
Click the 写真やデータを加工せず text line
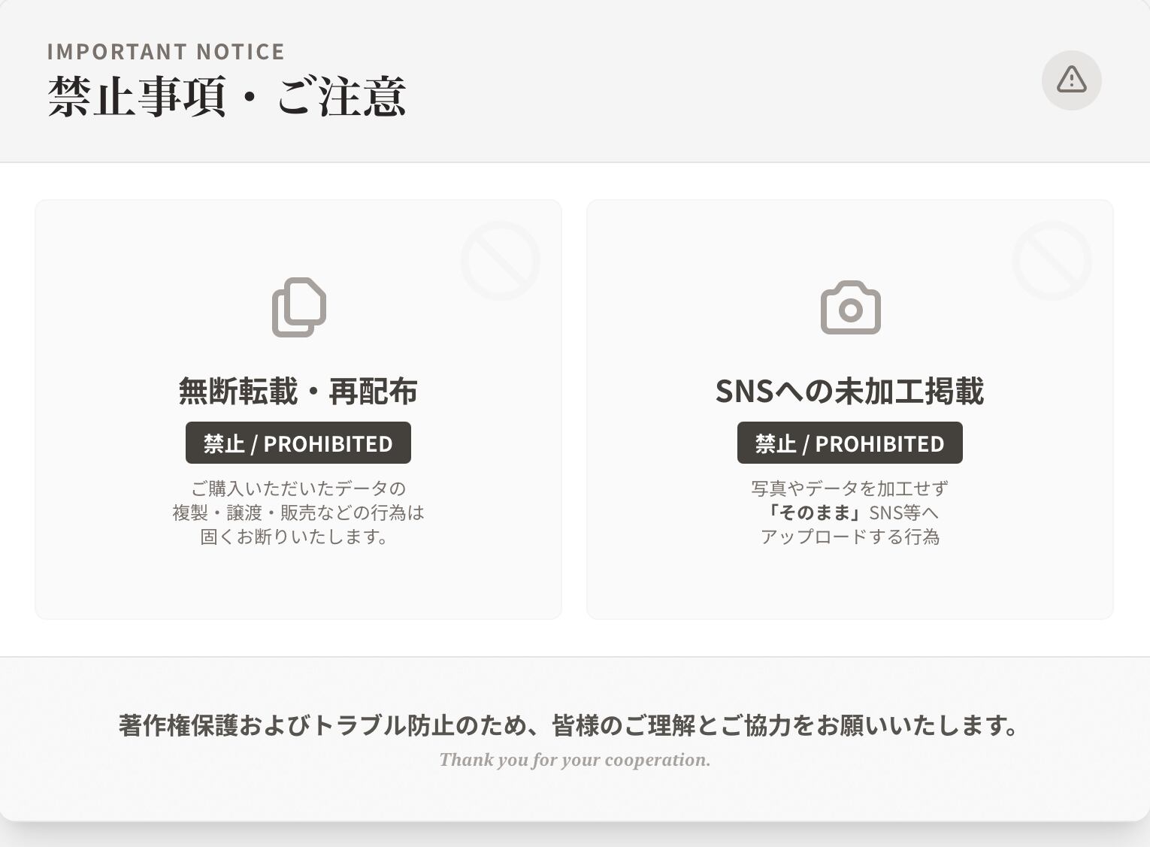pos(850,489)
